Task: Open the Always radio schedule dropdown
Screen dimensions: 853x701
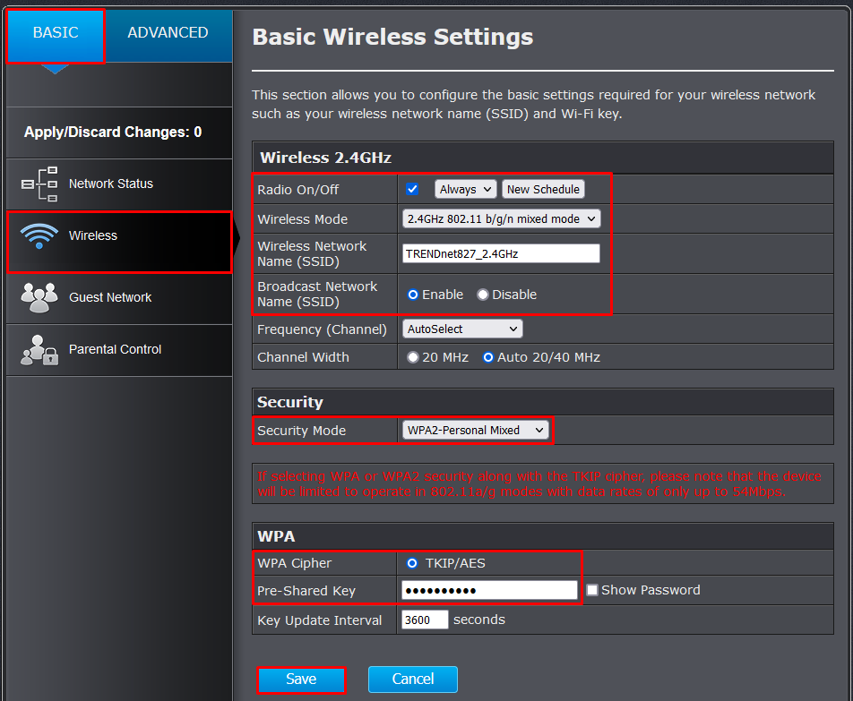Action: coord(465,189)
